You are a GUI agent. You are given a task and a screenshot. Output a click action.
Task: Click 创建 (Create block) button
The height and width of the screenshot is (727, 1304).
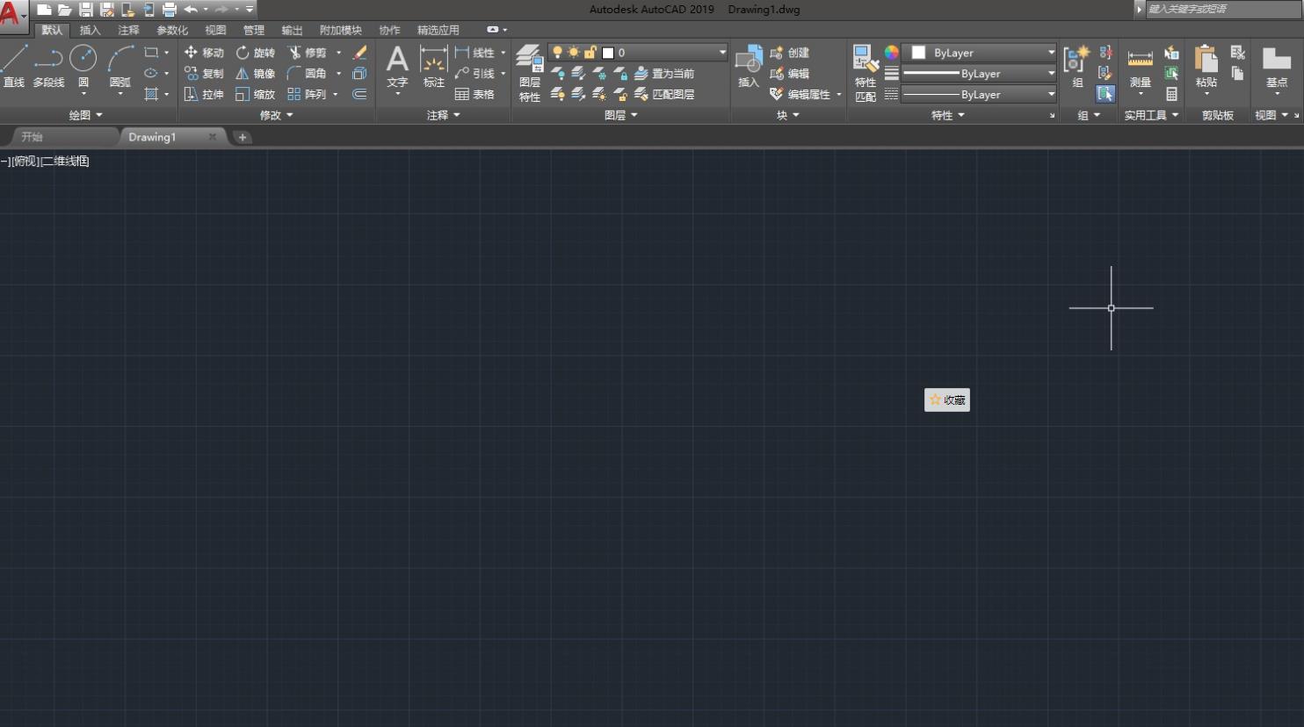point(789,53)
